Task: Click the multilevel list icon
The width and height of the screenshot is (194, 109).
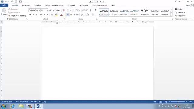Action: coord(78,10)
